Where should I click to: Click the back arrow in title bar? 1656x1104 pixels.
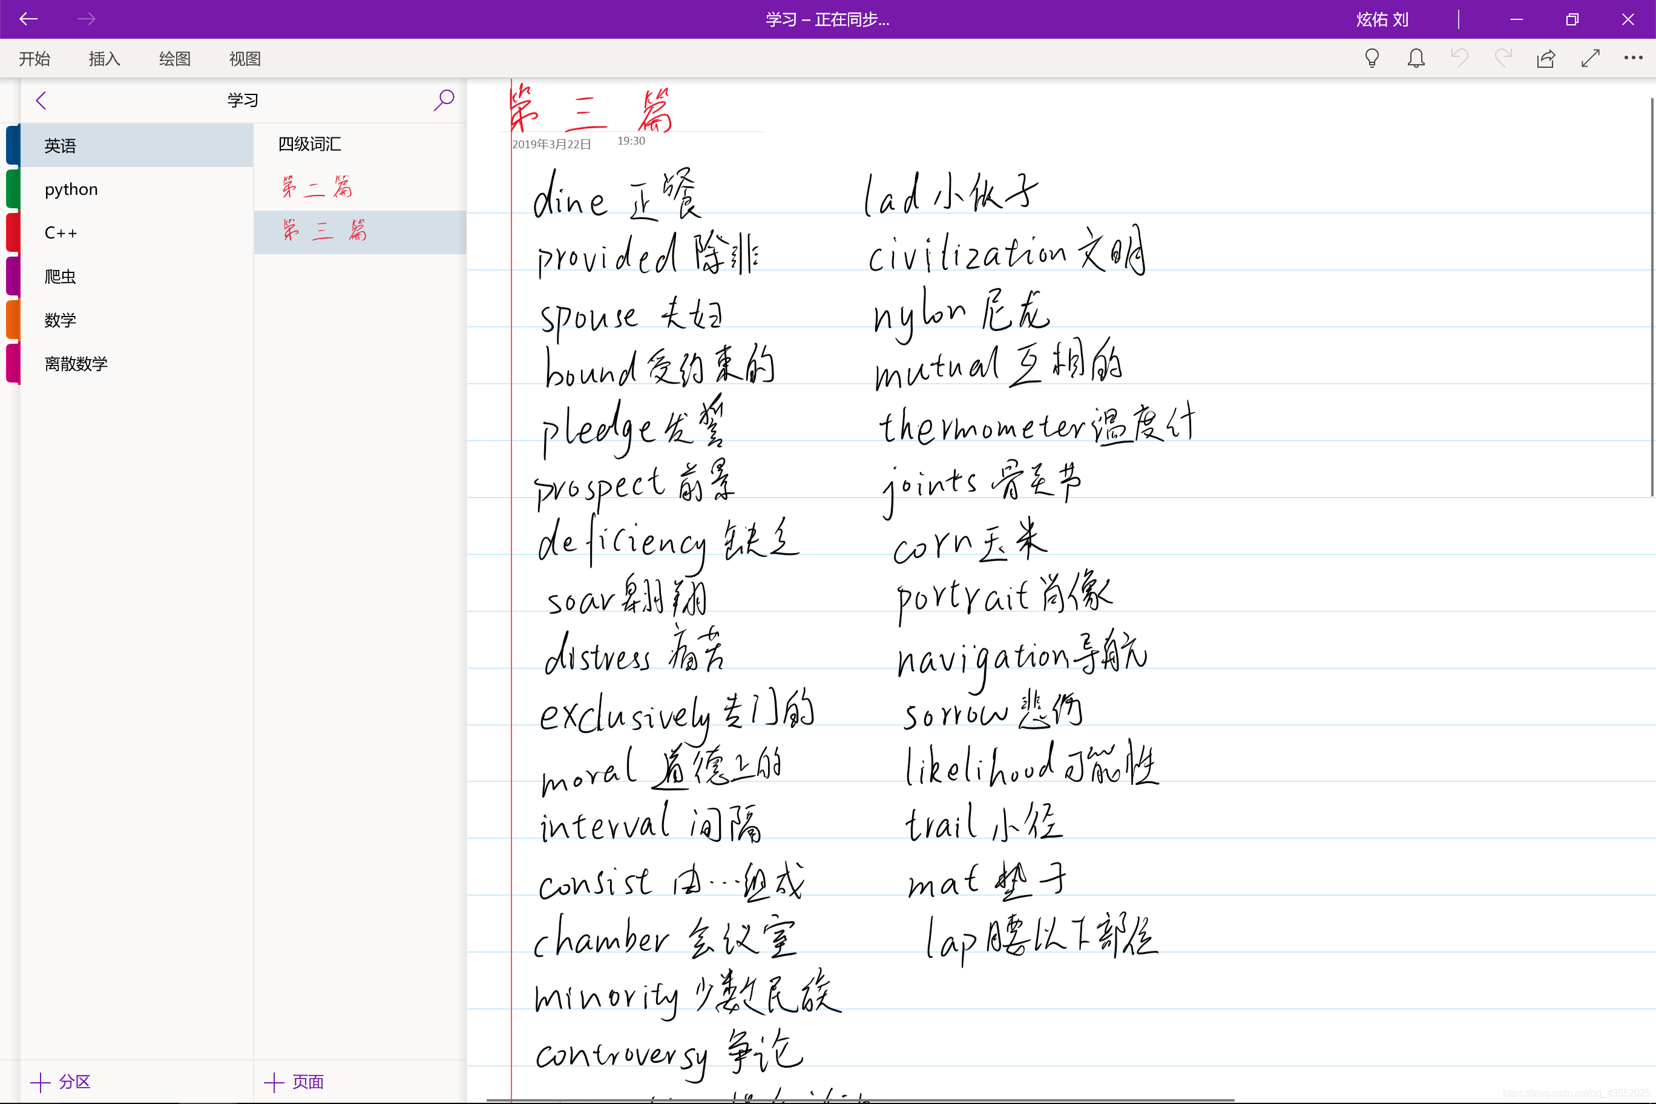pos(28,19)
